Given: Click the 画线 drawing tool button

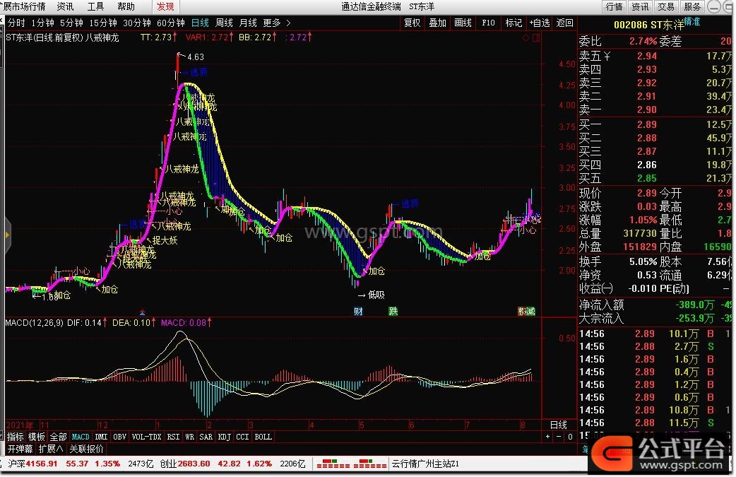Looking at the screenshot, I should pyautogui.click(x=463, y=23).
